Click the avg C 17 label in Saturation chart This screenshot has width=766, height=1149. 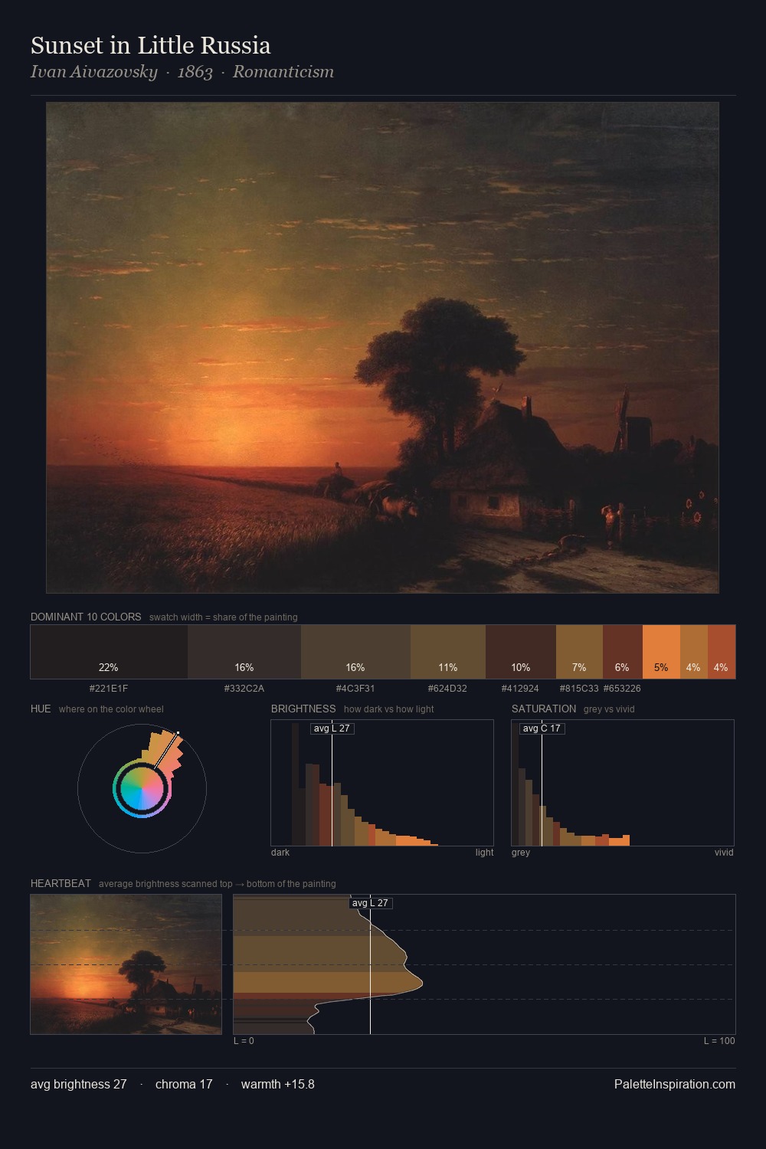point(542,728)
